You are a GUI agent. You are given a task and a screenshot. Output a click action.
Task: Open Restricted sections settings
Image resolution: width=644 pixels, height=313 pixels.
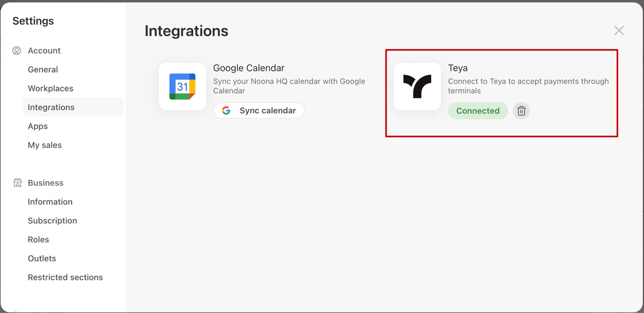click(65, 277)
